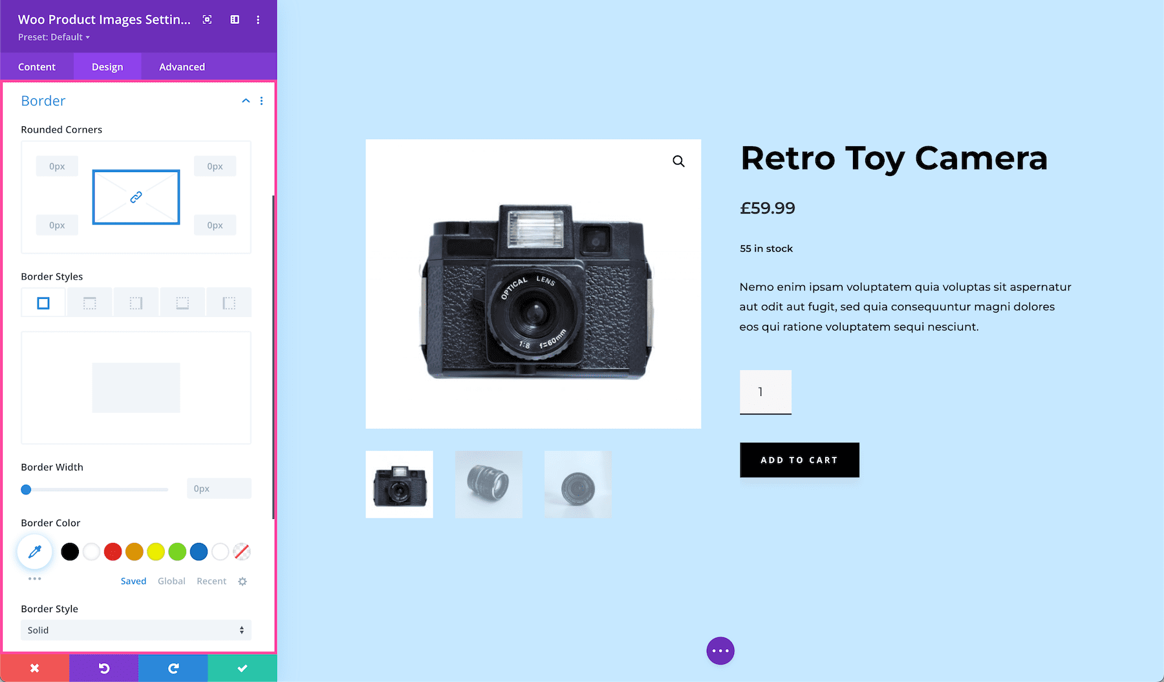Viewport: 1164px width, 682px height.
Task: Select the middle camera lens thumbnail
Action: [x=488, y=484]
